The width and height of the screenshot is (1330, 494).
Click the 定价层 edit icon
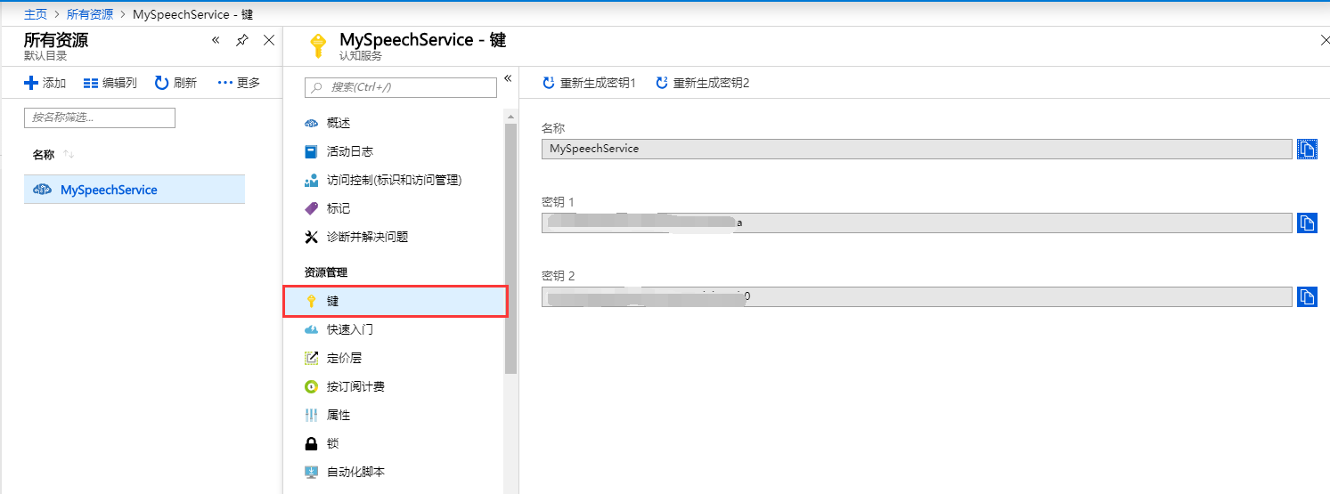311,358
